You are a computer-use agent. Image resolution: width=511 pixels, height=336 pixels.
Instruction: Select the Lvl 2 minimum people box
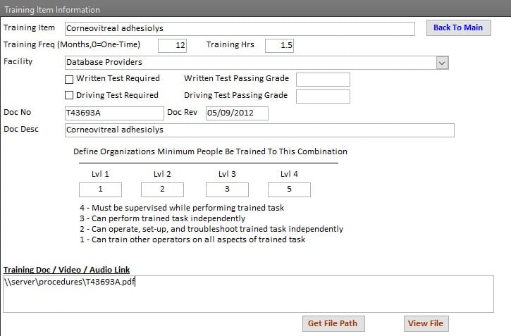[x=162, y=189]
